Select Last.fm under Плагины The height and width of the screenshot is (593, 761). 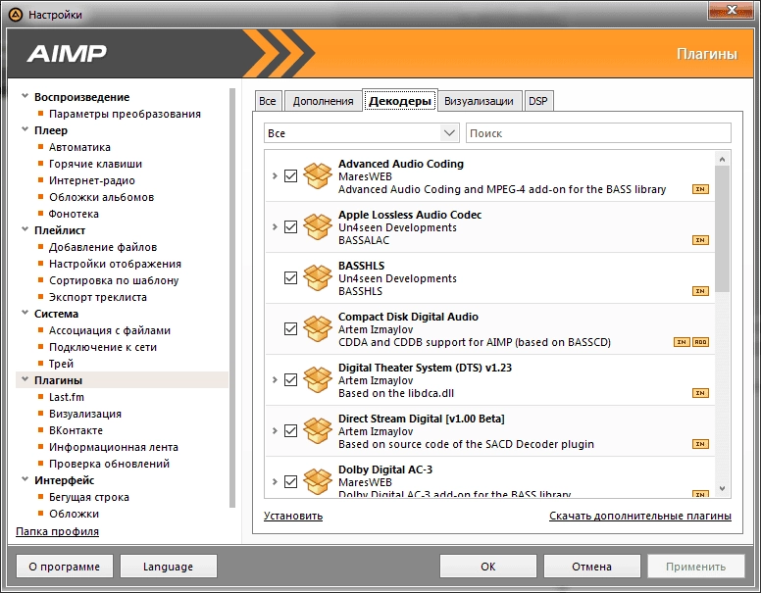coord(67,397)
